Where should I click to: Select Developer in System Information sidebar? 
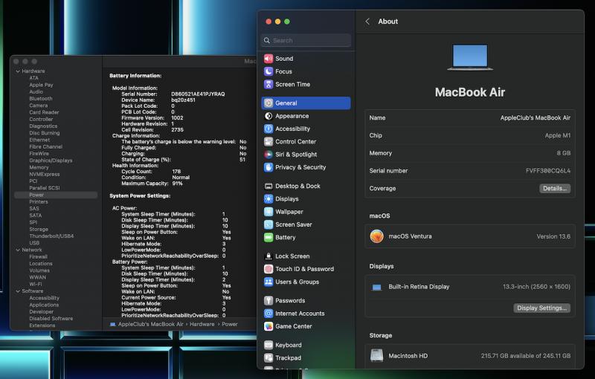42,311
